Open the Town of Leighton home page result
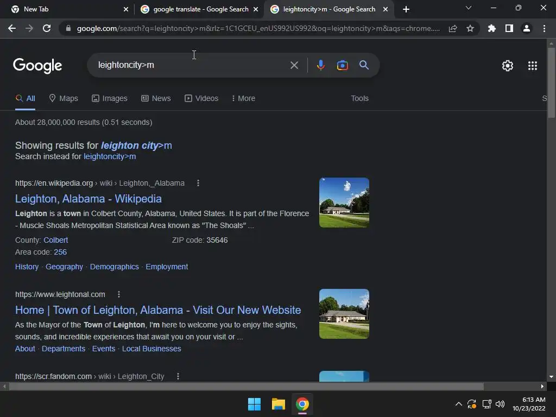 pos(158,310)
